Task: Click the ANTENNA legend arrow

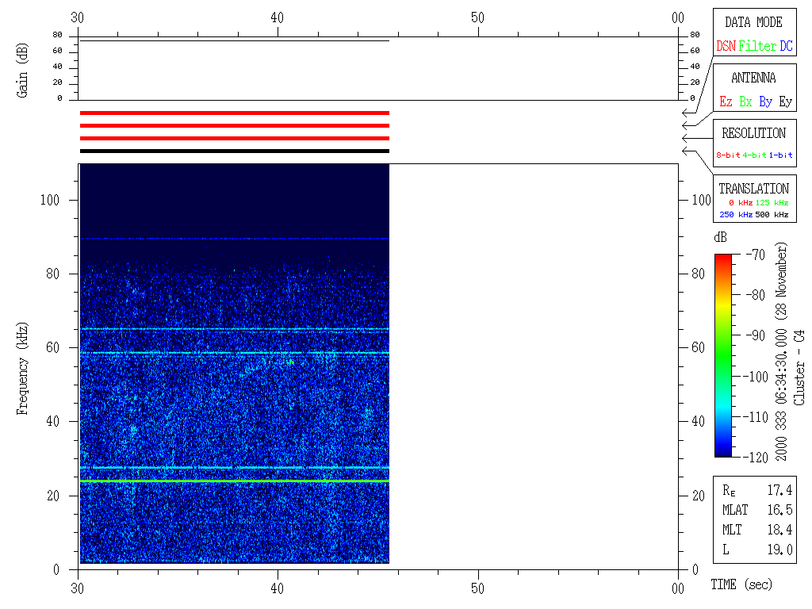Action: 685,125
